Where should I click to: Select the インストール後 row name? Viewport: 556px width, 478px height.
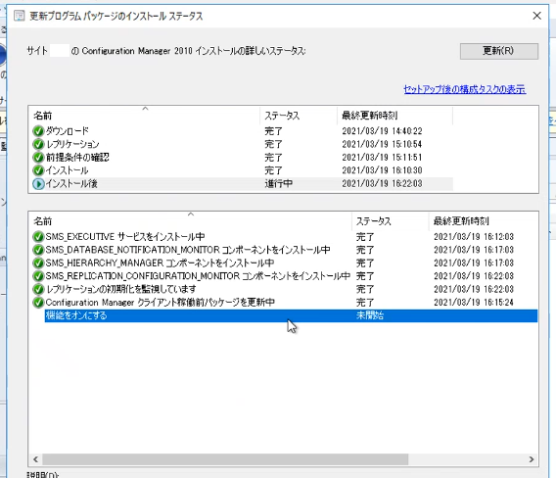tap(71, 184)
